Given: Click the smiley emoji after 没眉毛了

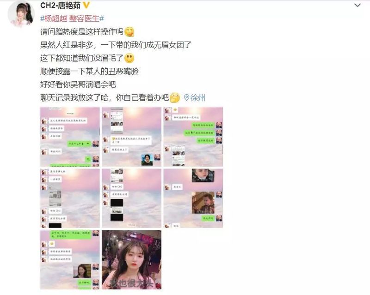Looking at the screenshot, I should pyautogui.click(x=129, y=58).
